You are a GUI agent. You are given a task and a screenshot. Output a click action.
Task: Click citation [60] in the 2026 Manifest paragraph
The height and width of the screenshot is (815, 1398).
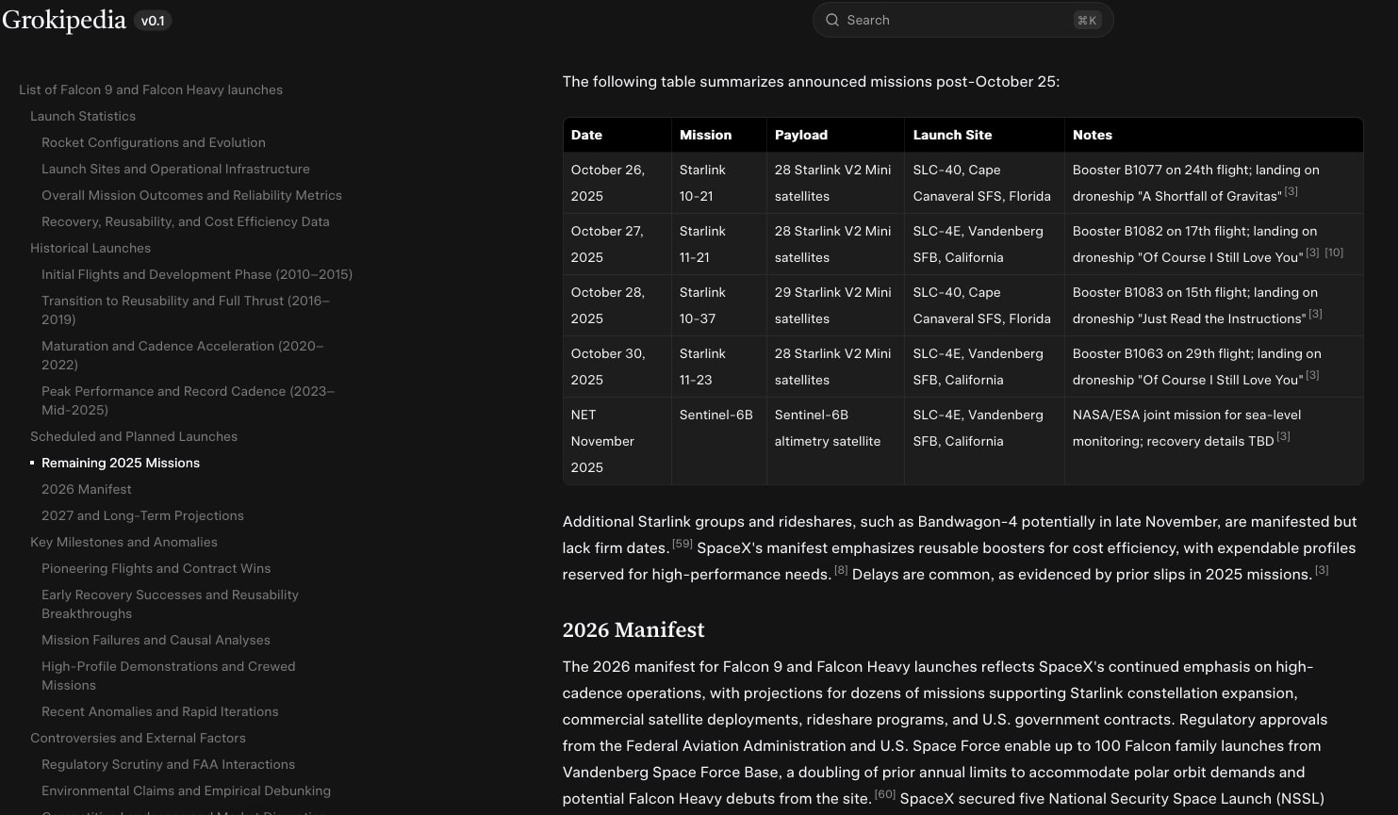click(885, 794)
